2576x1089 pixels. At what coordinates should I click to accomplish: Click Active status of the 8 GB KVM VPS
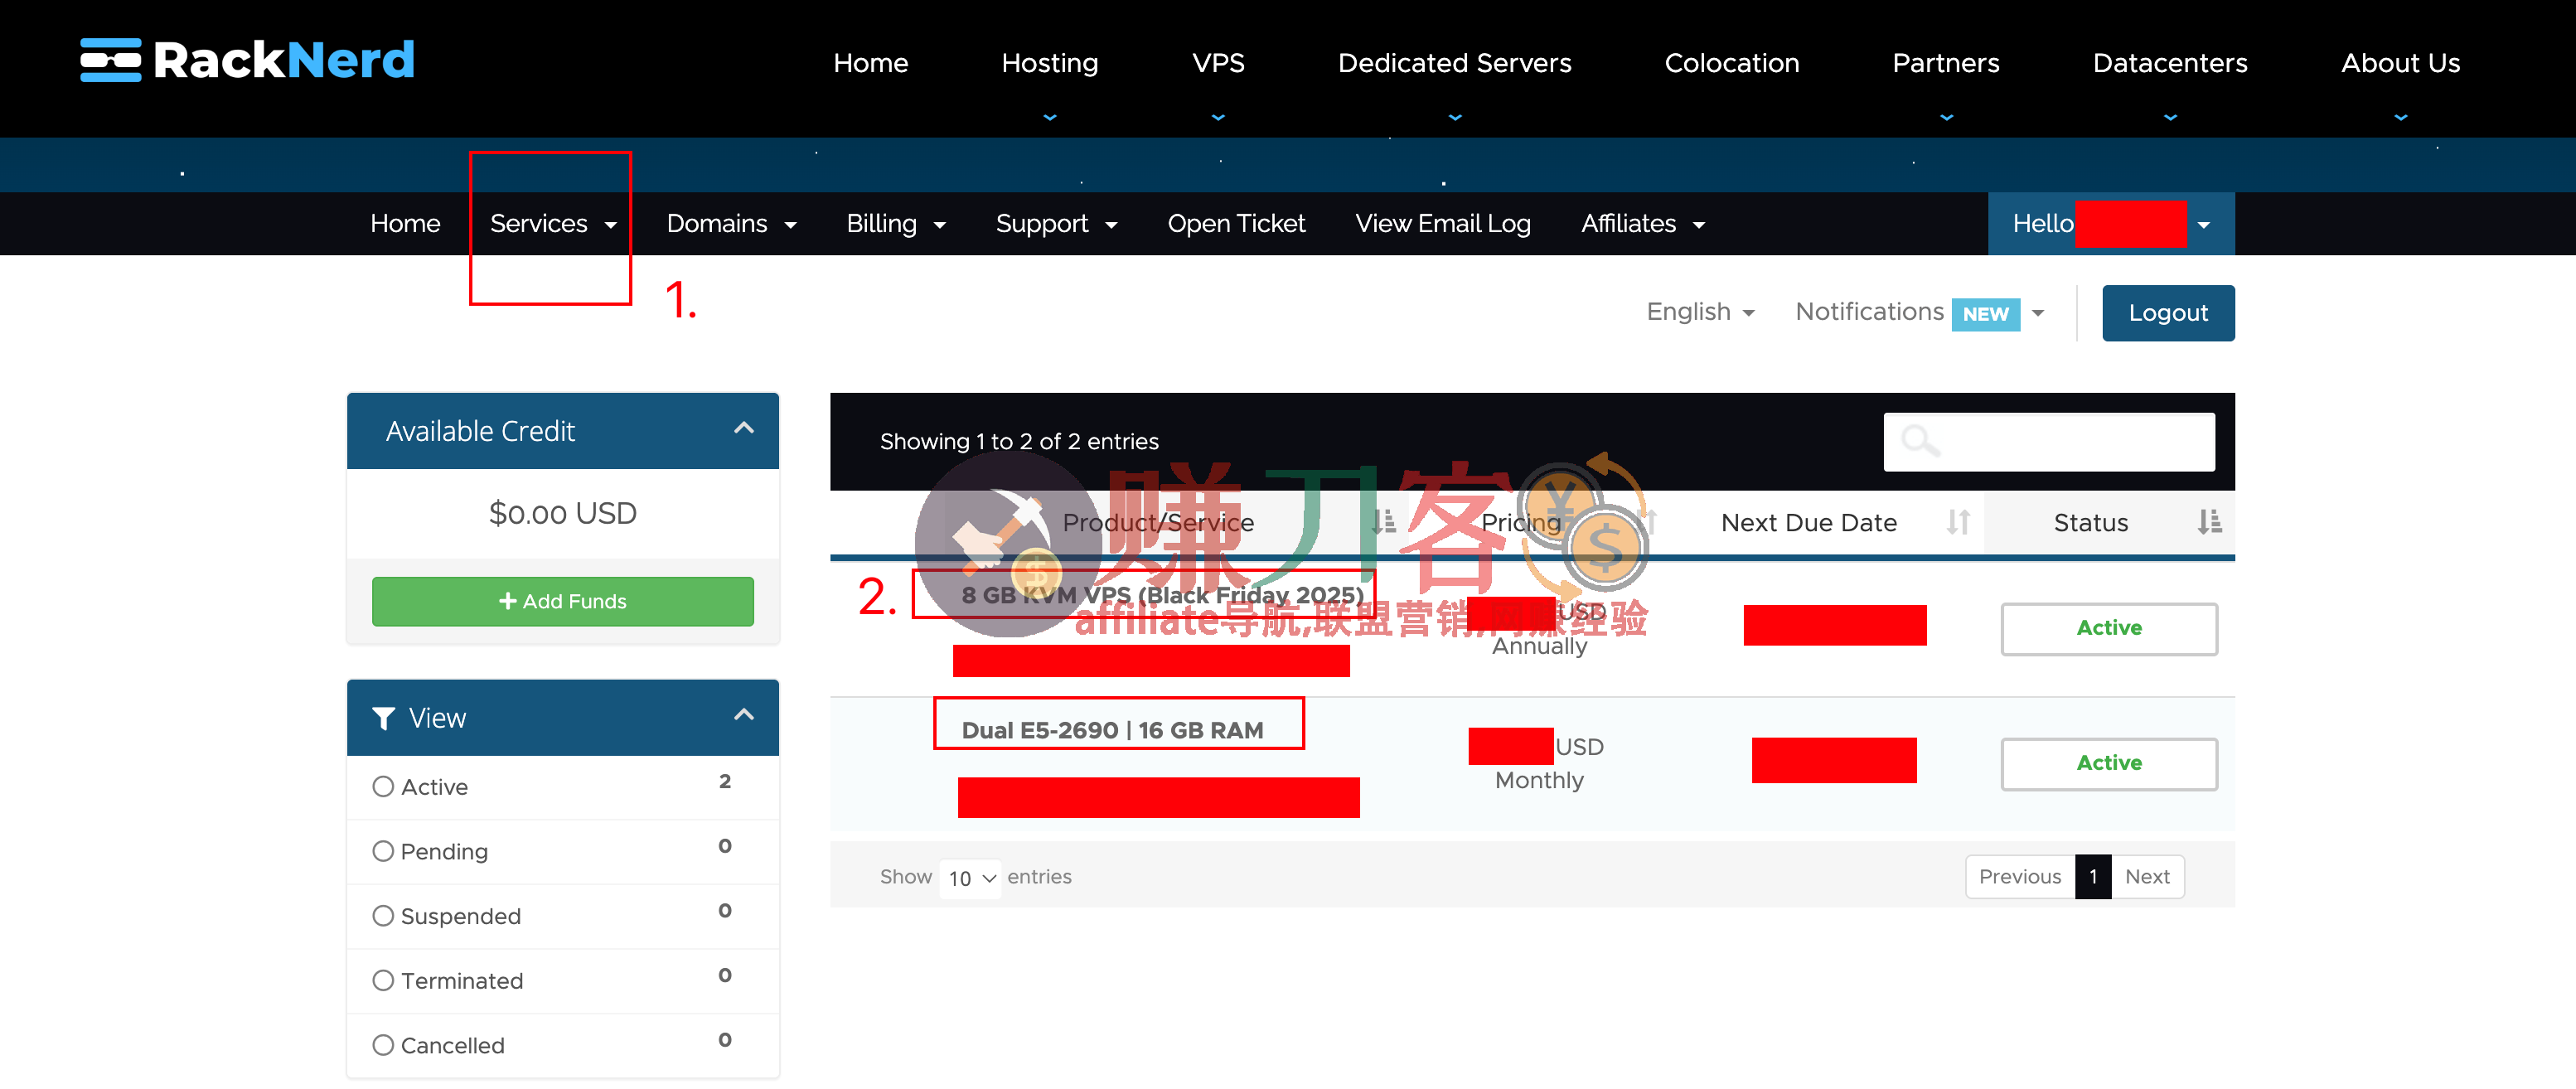(2109, 628)
